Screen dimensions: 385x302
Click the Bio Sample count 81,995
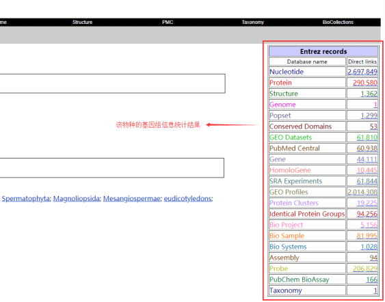[367, 236]
